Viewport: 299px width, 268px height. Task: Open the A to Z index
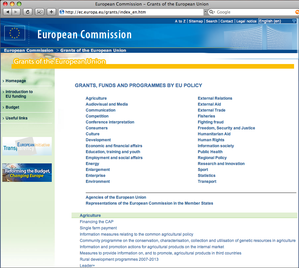click(x=180, y=21)
